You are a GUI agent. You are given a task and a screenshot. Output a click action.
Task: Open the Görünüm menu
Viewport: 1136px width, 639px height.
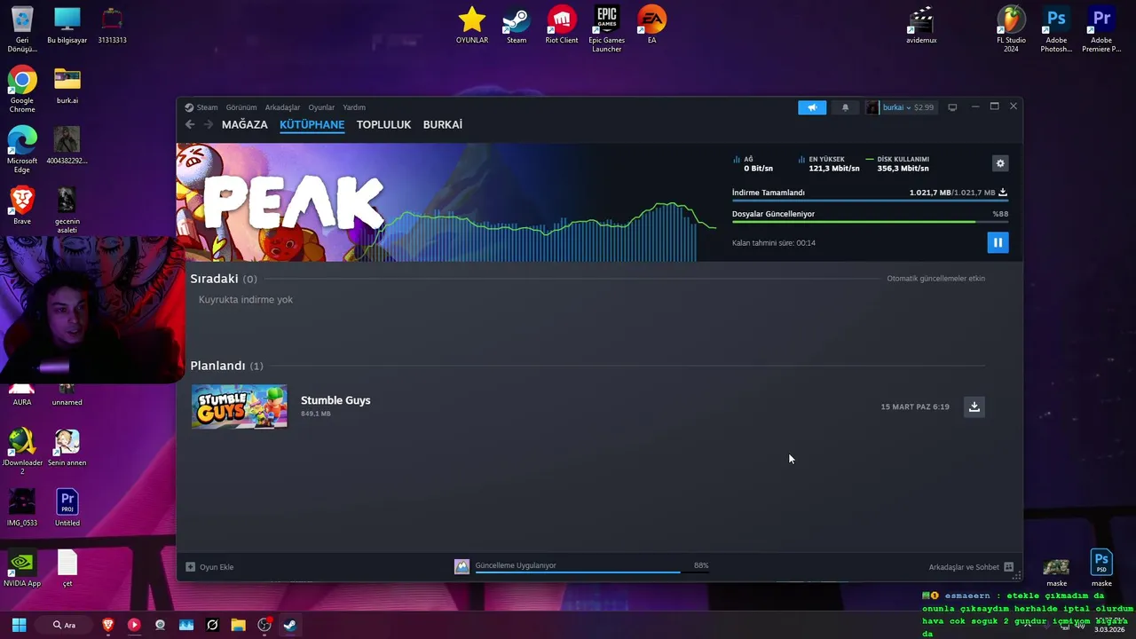pyautogui.click(x=241, y=107)
